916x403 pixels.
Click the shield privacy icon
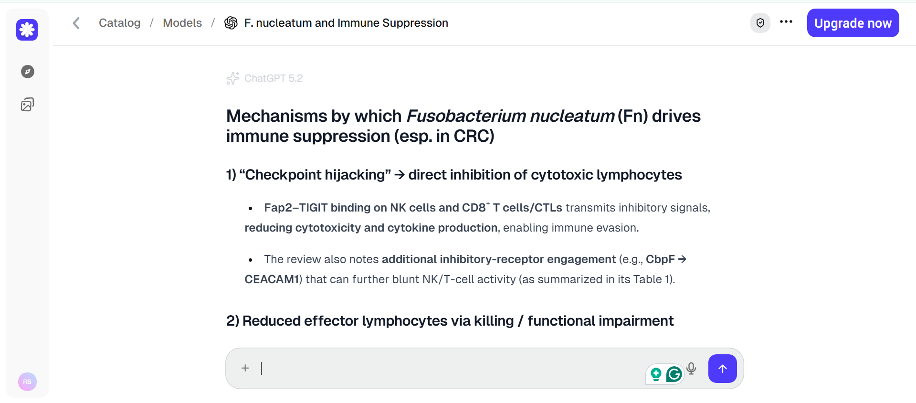point(760,23)
